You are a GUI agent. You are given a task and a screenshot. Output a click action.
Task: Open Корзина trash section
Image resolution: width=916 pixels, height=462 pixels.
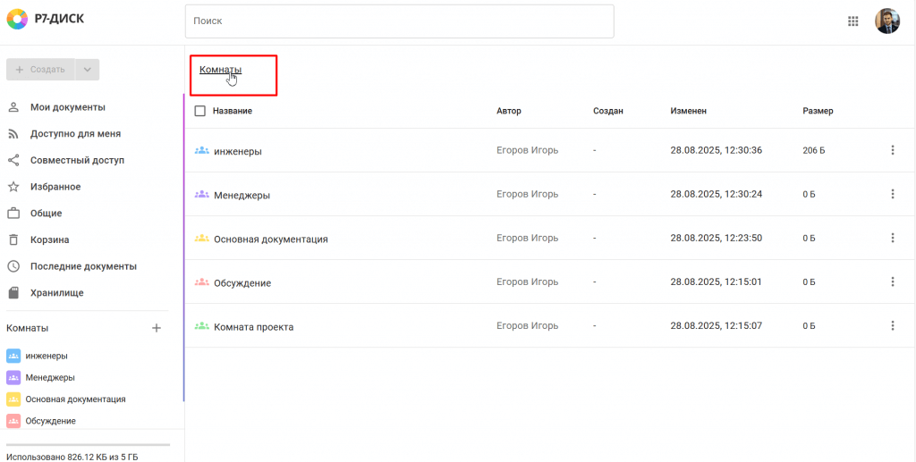pos(50,239)
